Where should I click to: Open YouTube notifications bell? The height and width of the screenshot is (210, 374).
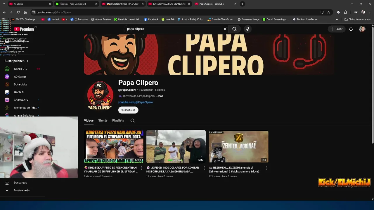point(351,29)
